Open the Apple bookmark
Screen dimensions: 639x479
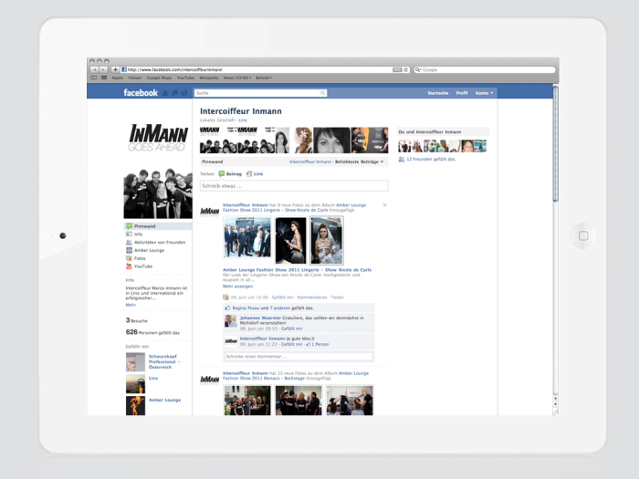118,78
